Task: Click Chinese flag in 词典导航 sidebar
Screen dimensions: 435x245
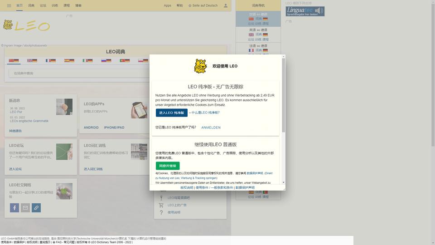Action: point(251,19)
